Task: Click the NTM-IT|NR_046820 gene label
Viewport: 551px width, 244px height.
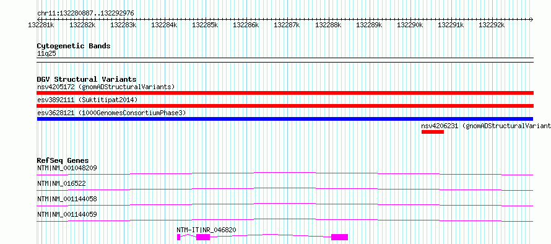Action: pyautogui.click(x=206, y=230)
